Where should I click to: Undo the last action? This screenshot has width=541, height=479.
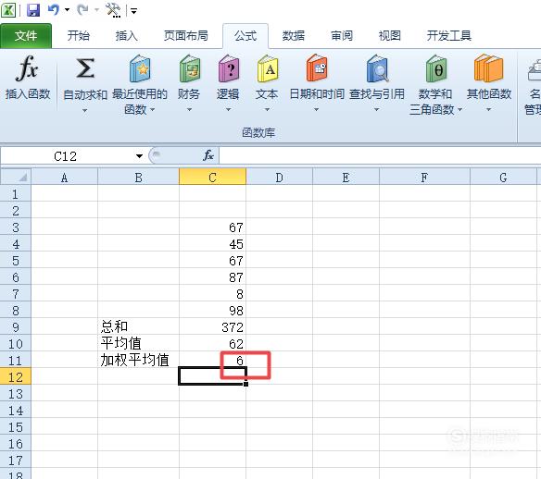coord(53,9)
